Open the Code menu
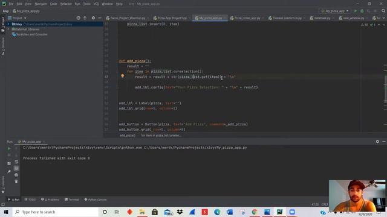The image size is (387, 217). [54, 4]
